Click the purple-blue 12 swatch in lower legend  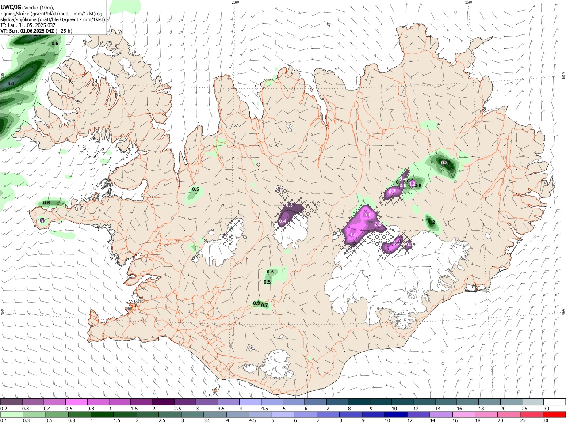[419, 415]
